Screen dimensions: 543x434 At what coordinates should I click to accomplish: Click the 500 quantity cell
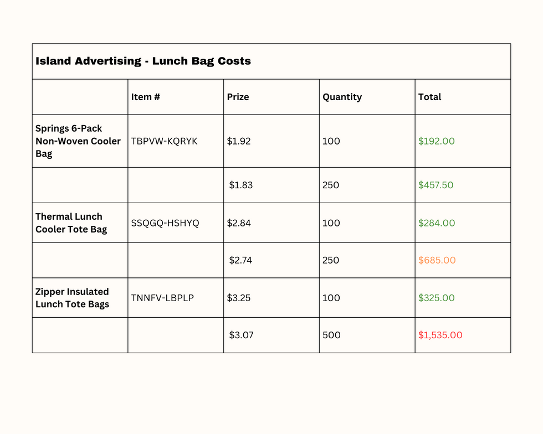point(331,335)
